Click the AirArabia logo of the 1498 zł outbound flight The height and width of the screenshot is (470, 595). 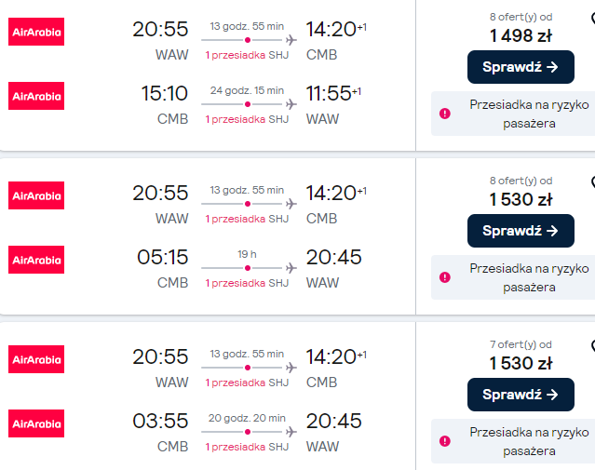coord(36,32)
